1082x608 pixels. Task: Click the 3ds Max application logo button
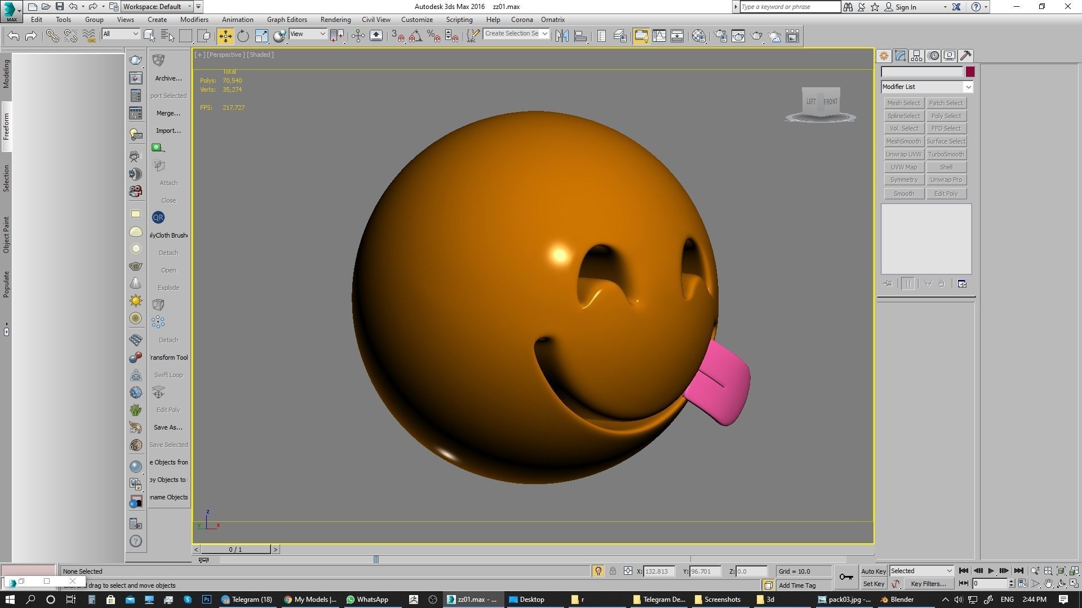tap(11, 11)
